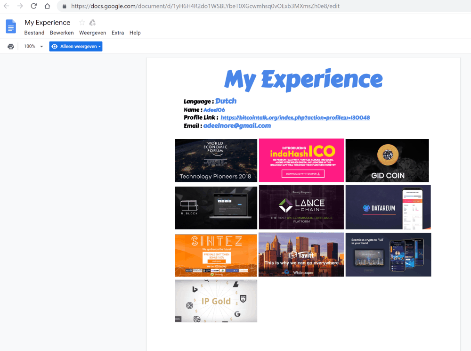Click the browser forward arrow

point(20,6)
